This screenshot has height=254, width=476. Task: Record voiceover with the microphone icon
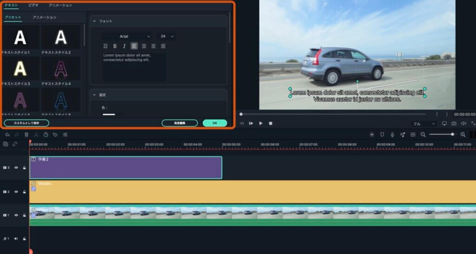(x=392, y=134)
